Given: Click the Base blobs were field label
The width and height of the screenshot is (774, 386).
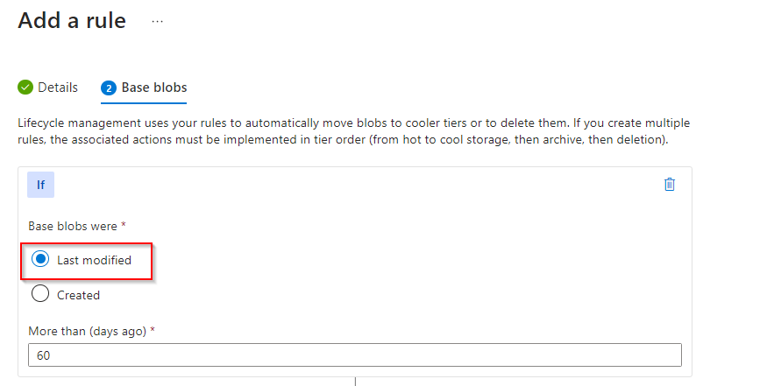Looking at the screenshot, I should click(73, 226).
